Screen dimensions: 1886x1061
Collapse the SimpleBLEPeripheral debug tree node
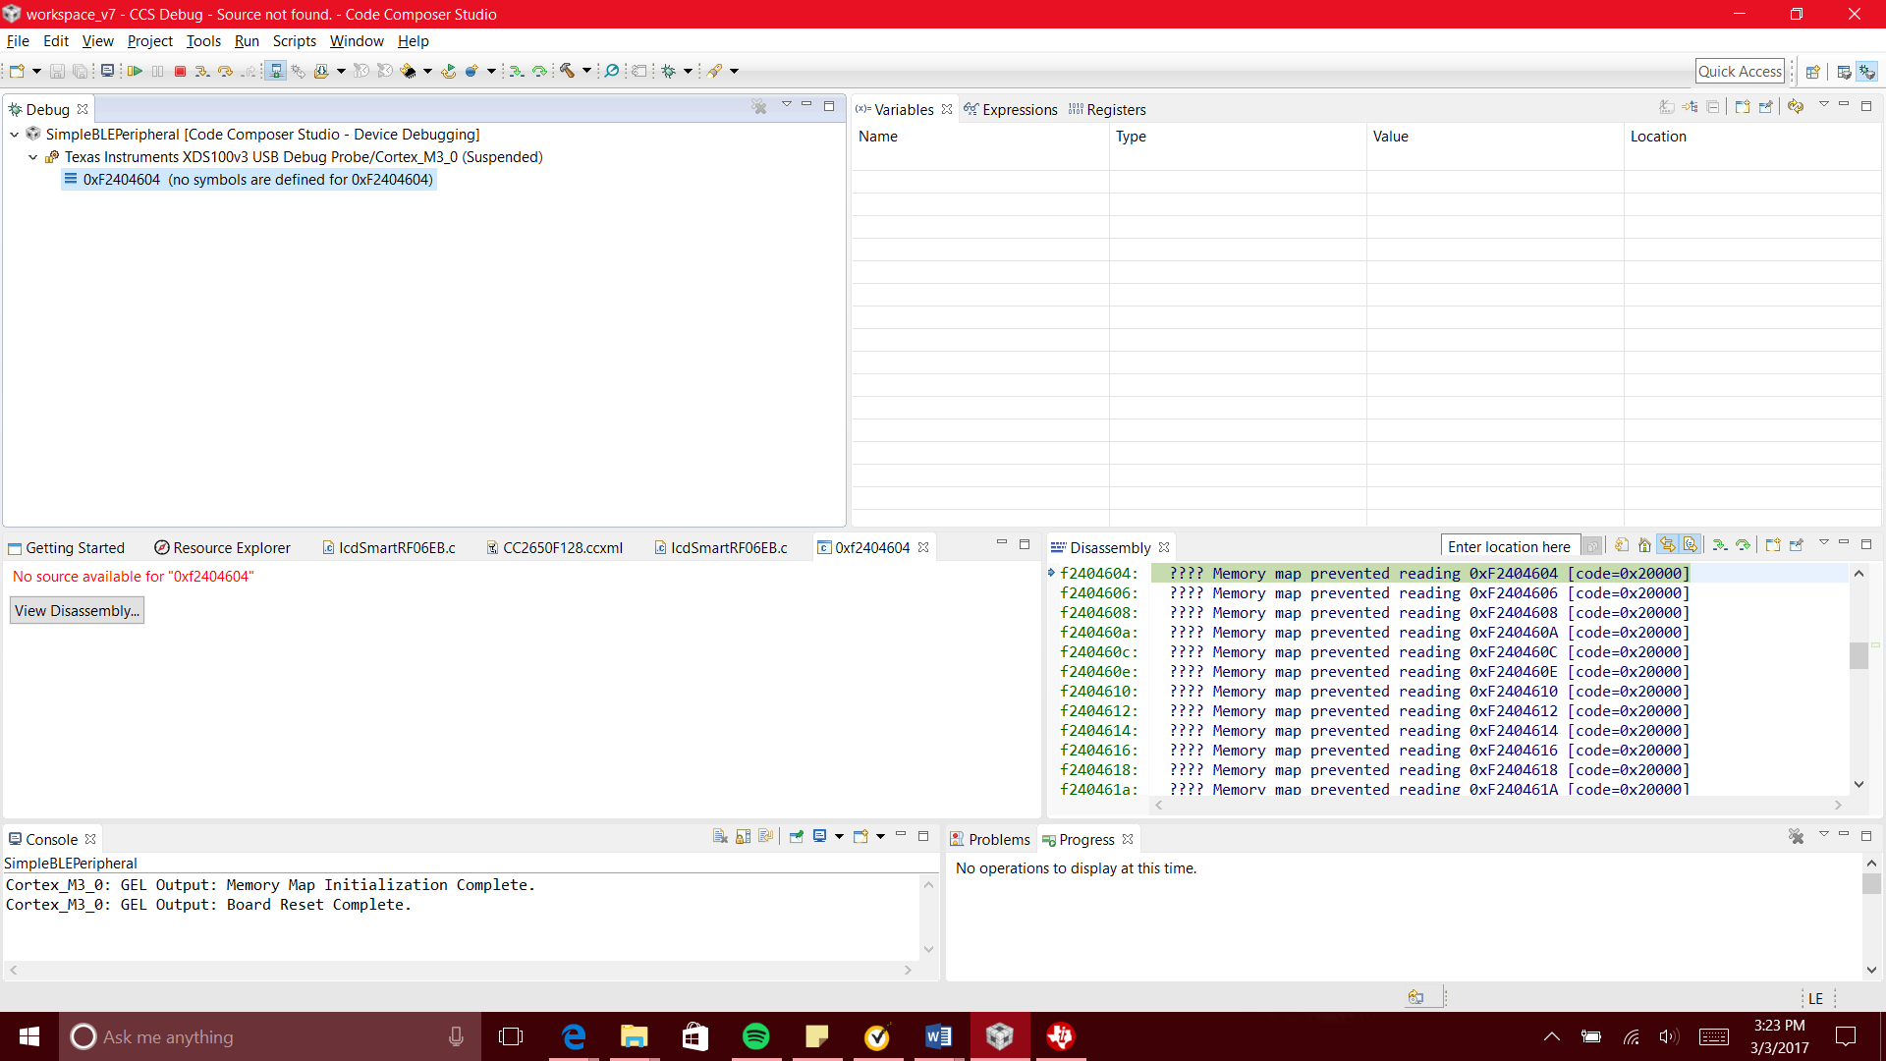pos(15,135)
